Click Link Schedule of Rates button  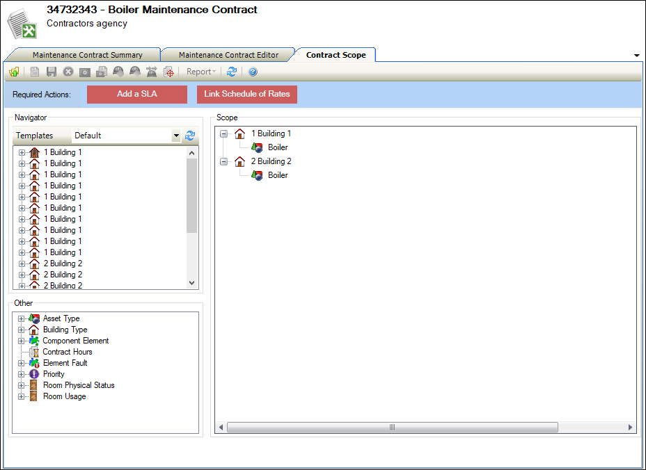click(247, 94)
